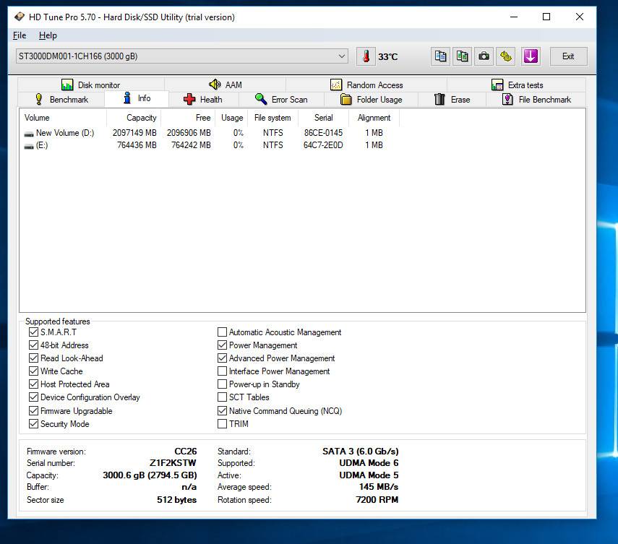Switch to the Health tab
618x544 pixels.
(203, 100)
